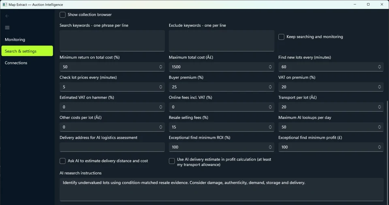Adjust Exceptional find minimum profit stepper
The height and width of the screenshot is (205, 389).
coord(380,147)
